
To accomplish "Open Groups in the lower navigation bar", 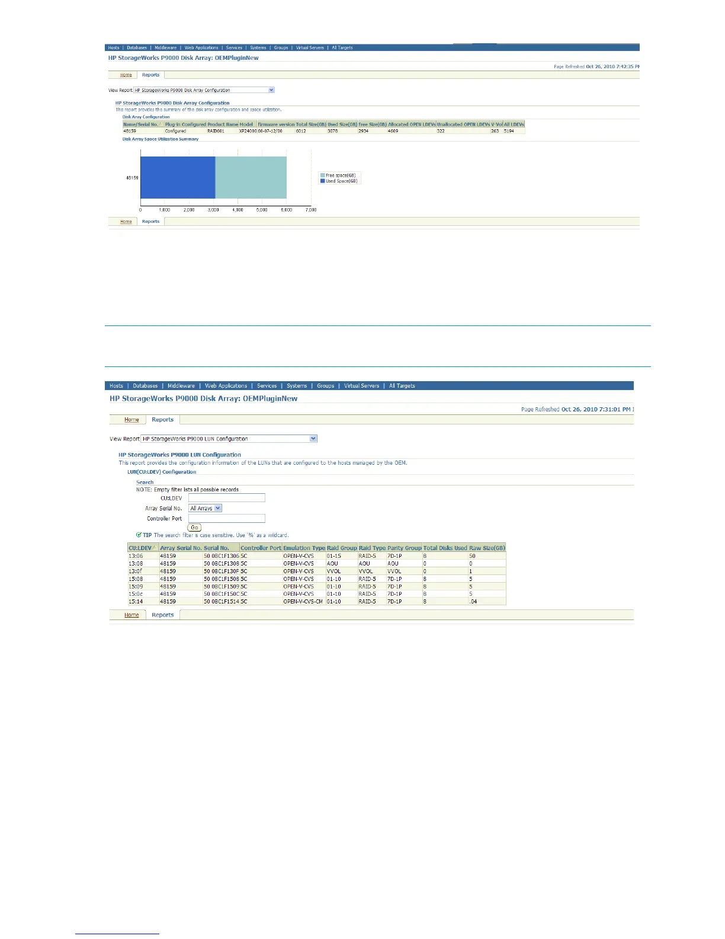I will [x=325, y=386].
